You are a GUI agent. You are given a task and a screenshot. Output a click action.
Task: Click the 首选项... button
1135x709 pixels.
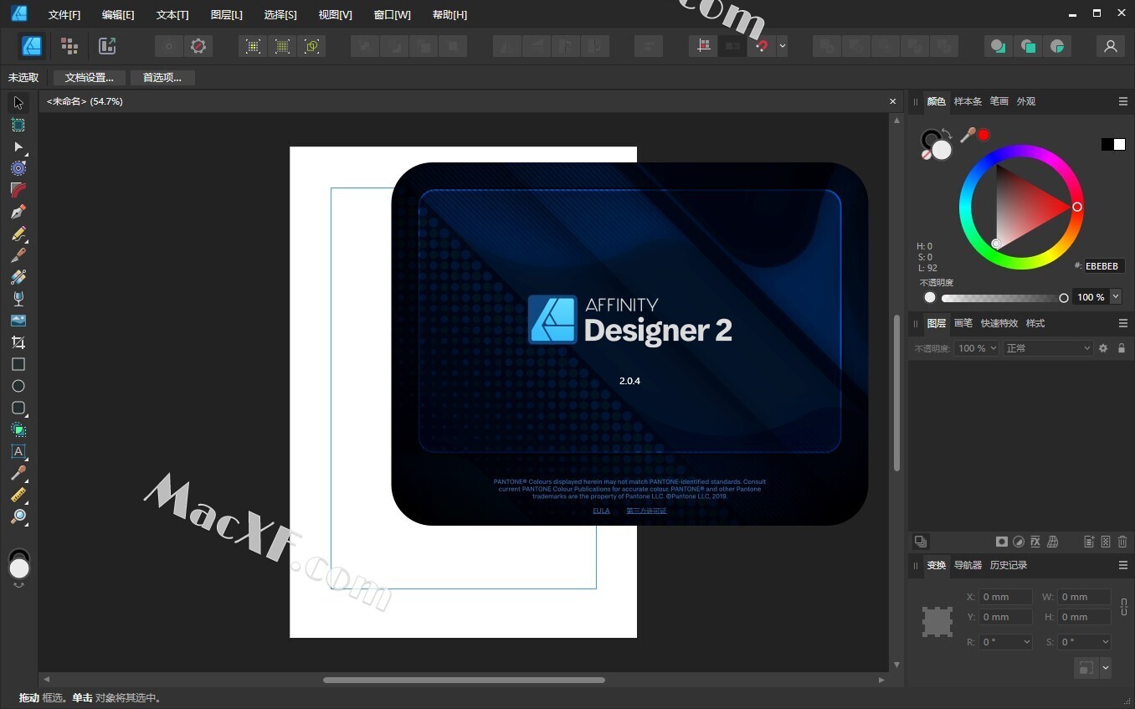[162, 78]
